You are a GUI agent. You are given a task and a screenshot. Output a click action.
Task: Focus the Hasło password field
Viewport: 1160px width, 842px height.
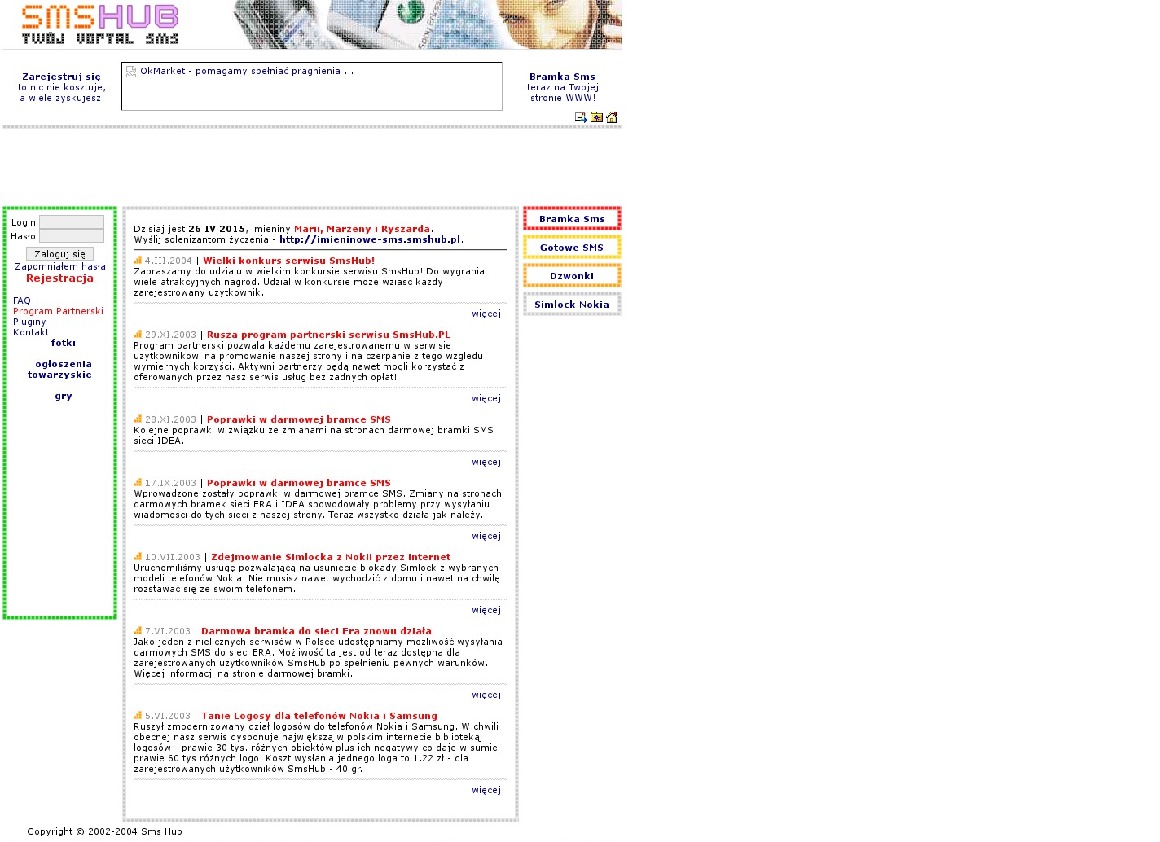(72, 236)
